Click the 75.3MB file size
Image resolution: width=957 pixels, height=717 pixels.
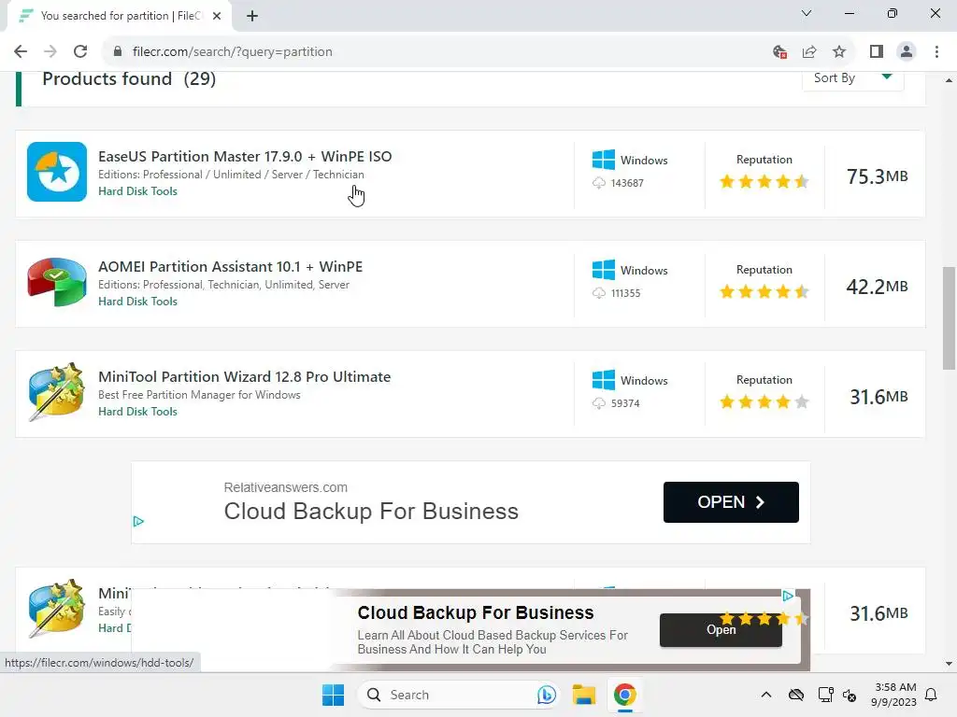pos(877,176)
